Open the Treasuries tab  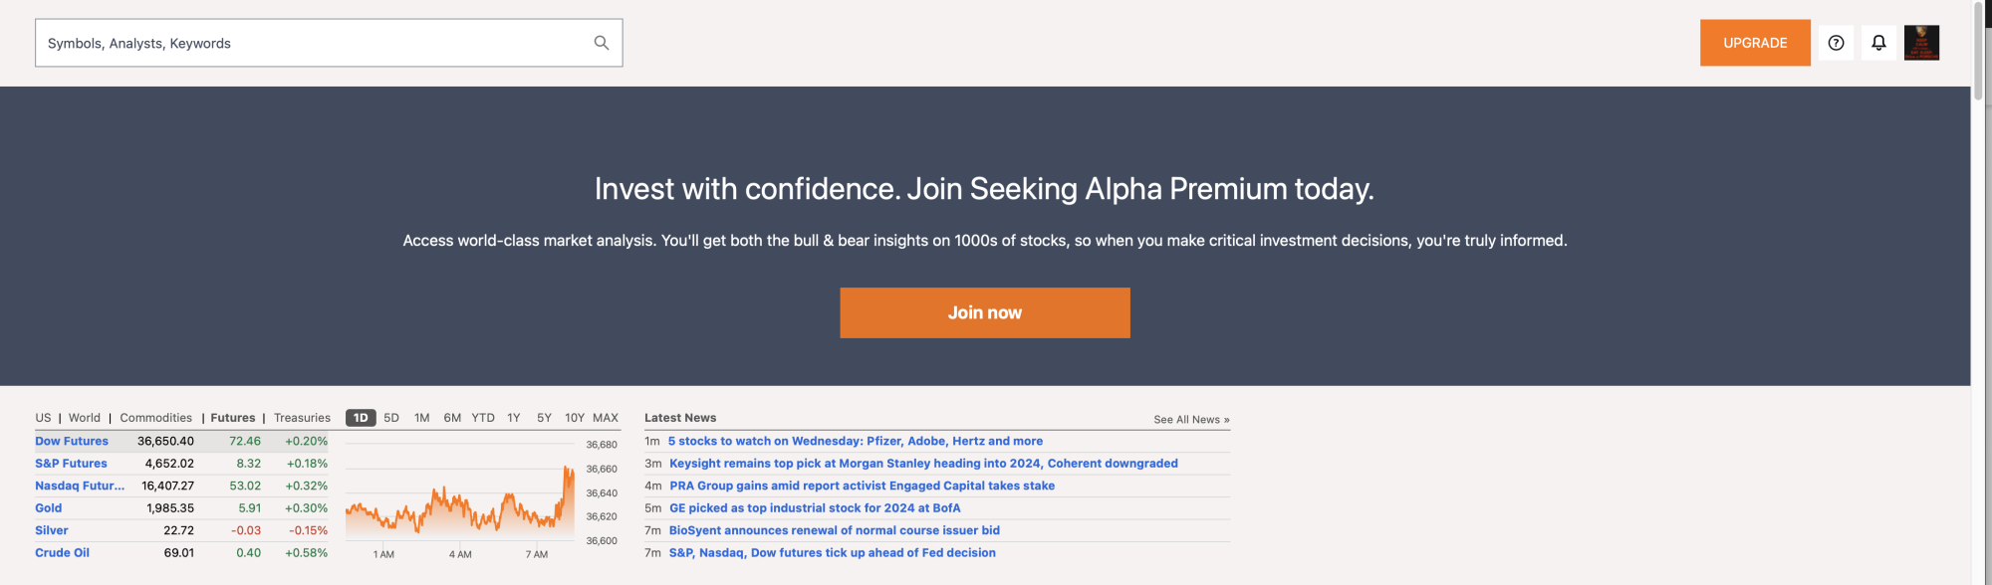[x=302, y=417]
